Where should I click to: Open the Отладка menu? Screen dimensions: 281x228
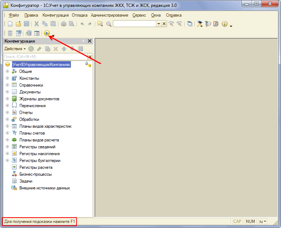80,15
